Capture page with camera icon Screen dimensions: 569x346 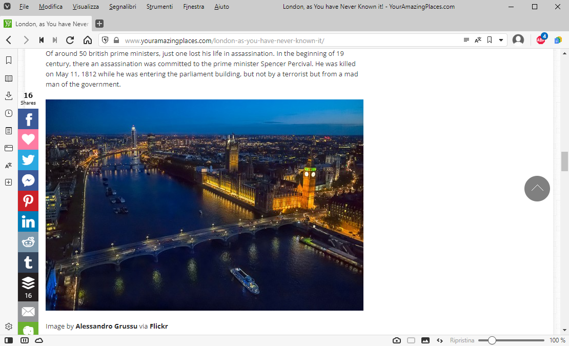pos(397,340)
